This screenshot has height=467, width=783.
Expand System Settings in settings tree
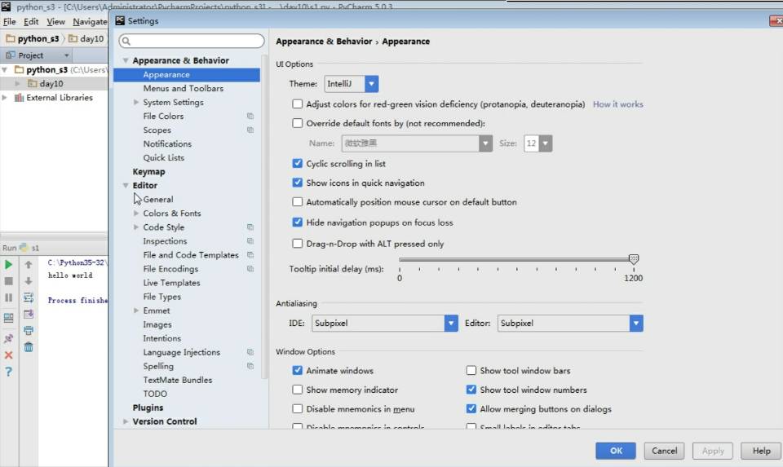point(136,102)
